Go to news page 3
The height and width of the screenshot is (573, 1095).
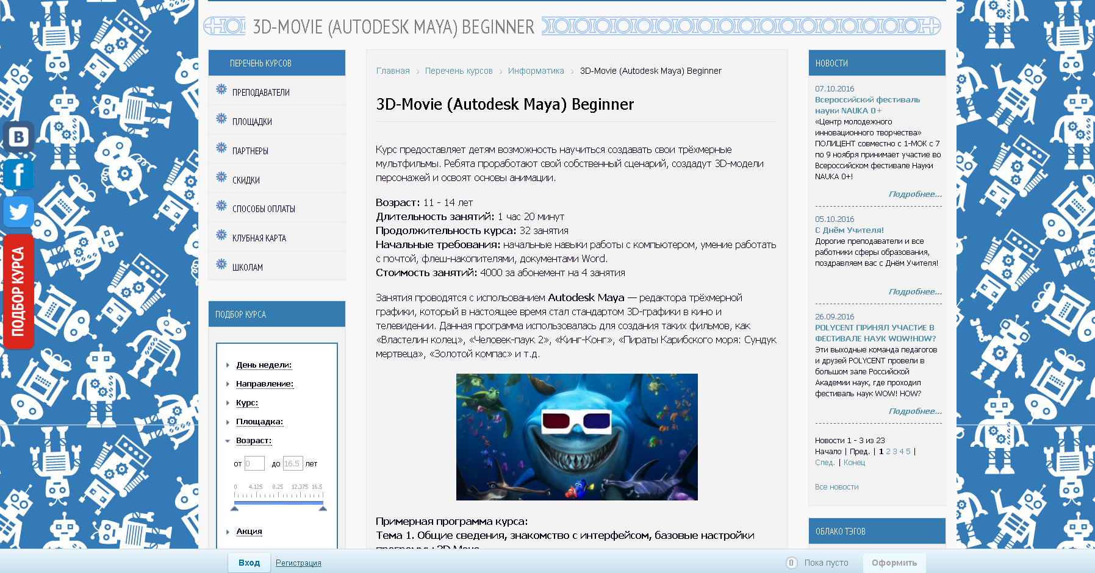(895, 452)
